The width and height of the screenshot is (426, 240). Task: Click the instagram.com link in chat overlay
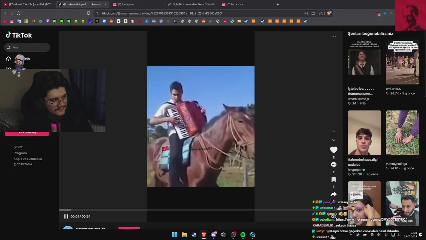(371, 219)
